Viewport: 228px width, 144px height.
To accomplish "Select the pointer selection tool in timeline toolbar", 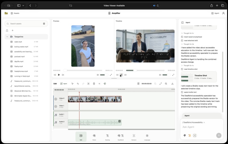I will tap(72, 84).
